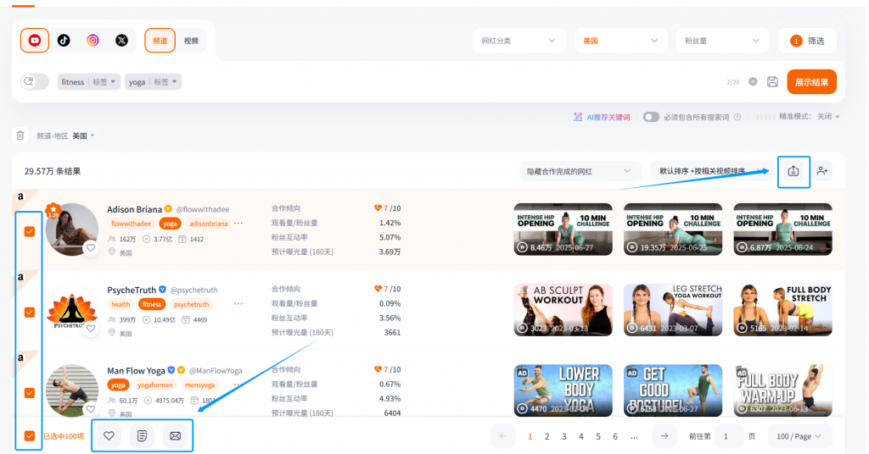Save the search with floppy disk icon
This screenshot has height=454, width=869.
(772, 82)
